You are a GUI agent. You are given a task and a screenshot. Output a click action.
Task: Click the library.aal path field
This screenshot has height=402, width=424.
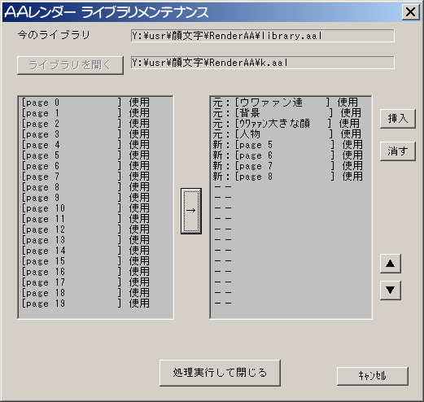263,36
